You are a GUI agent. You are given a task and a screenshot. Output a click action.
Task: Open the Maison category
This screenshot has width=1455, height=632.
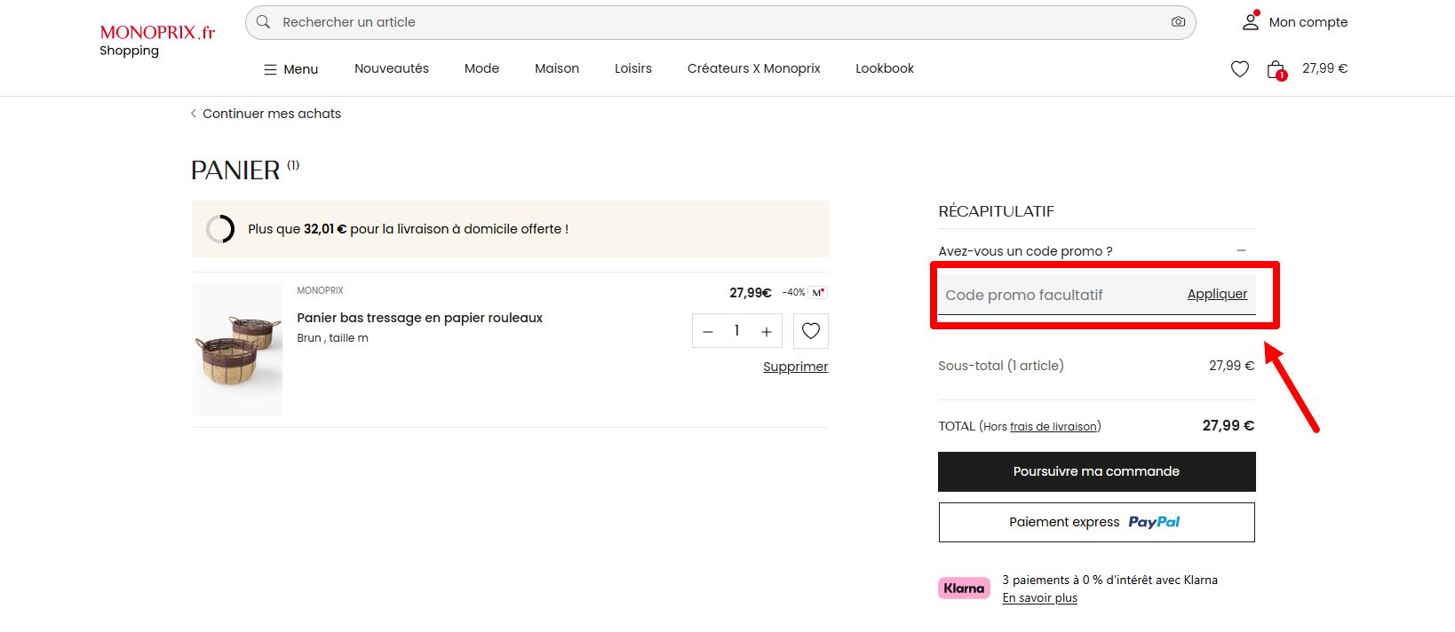coord(557,68)
